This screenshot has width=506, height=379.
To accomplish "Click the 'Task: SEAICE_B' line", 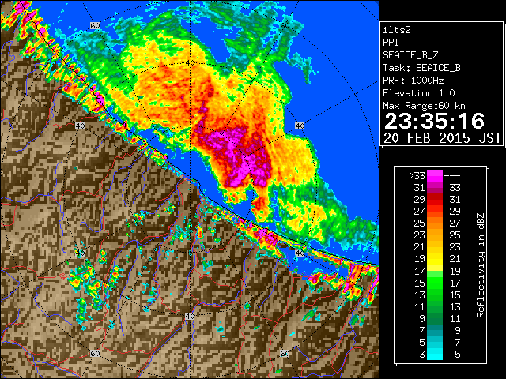I will coord(421,68).
